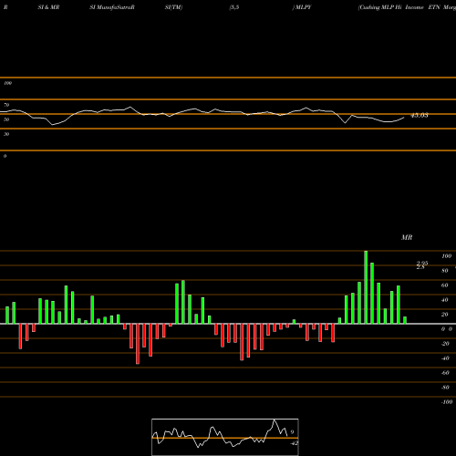Viewport: 456px width, 456px height.
Task: Click the MR axis label '-40'
Action: coord(445,358)
